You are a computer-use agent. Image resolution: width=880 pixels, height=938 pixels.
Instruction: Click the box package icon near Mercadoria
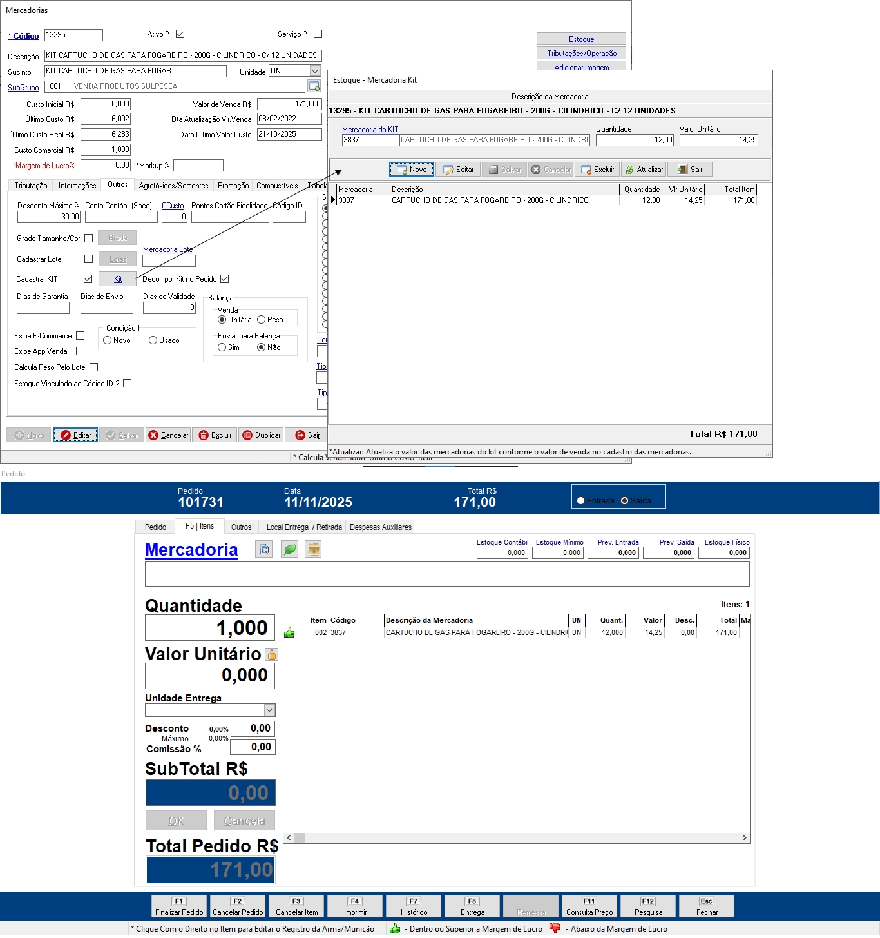[313, 549]
